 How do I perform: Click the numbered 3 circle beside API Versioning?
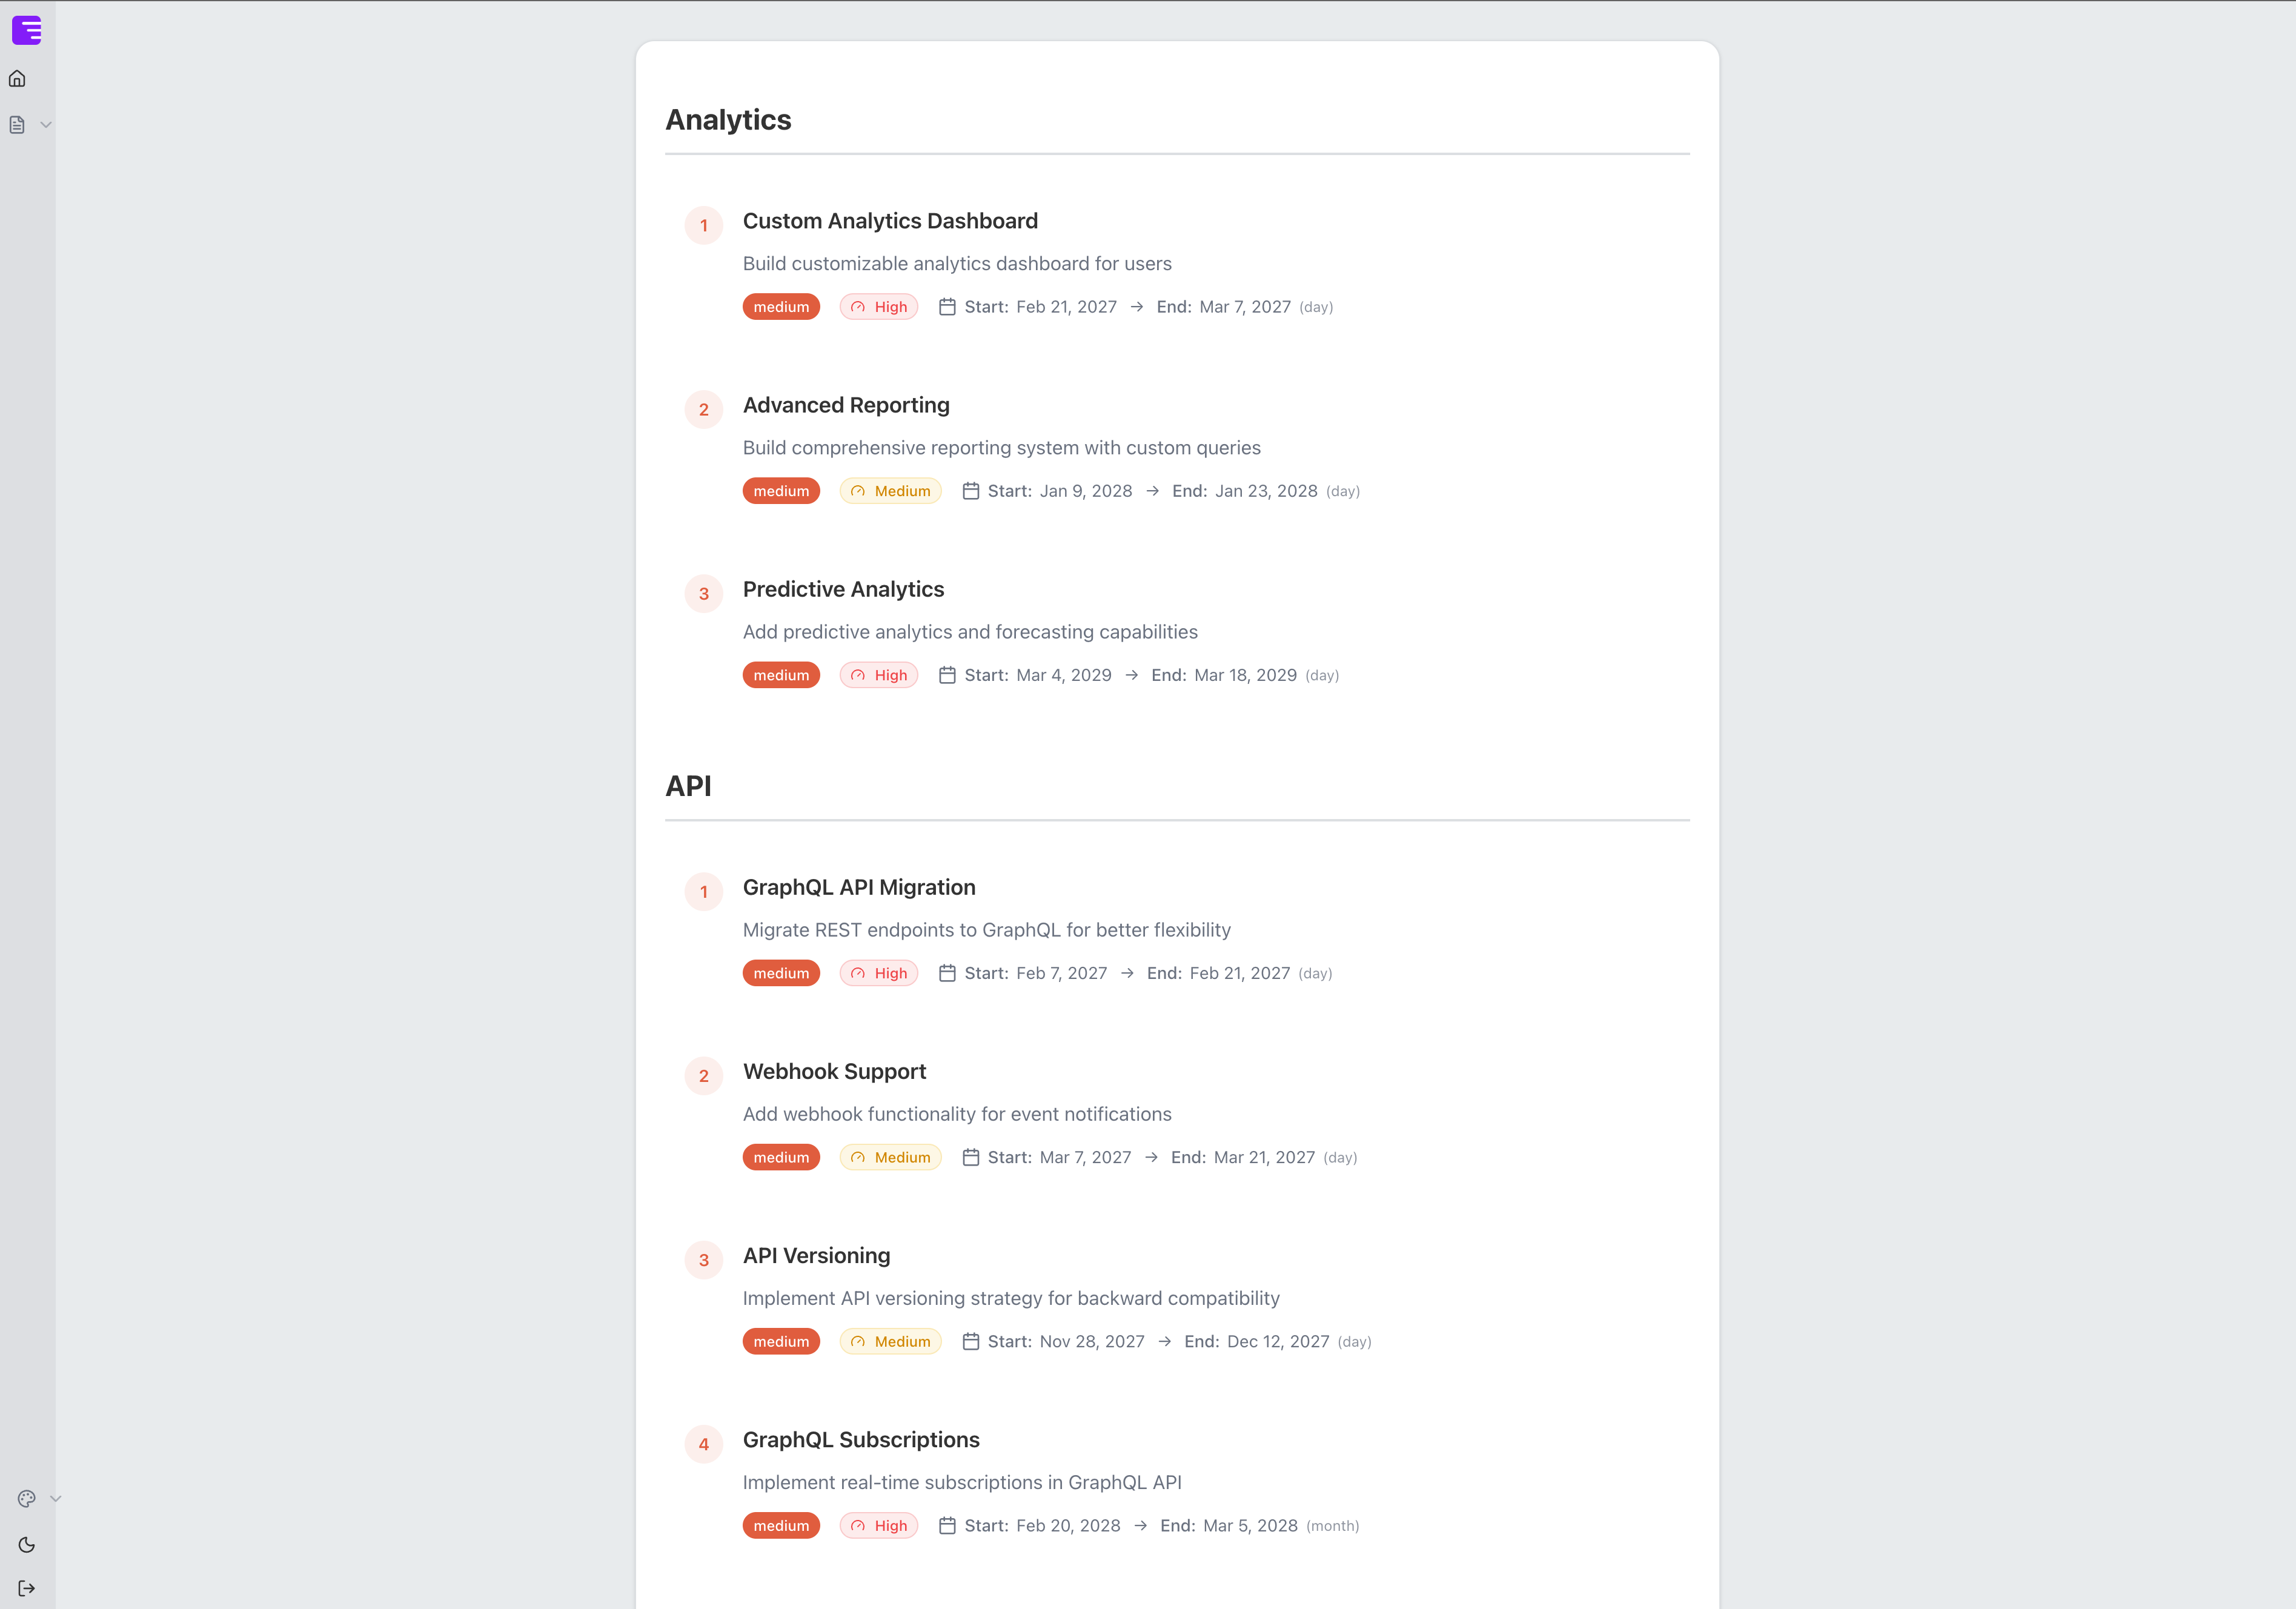(703, 1260)
